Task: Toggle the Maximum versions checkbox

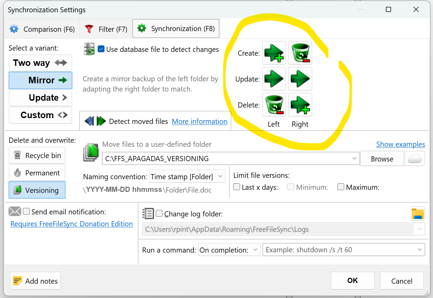Action: point(340,187)
